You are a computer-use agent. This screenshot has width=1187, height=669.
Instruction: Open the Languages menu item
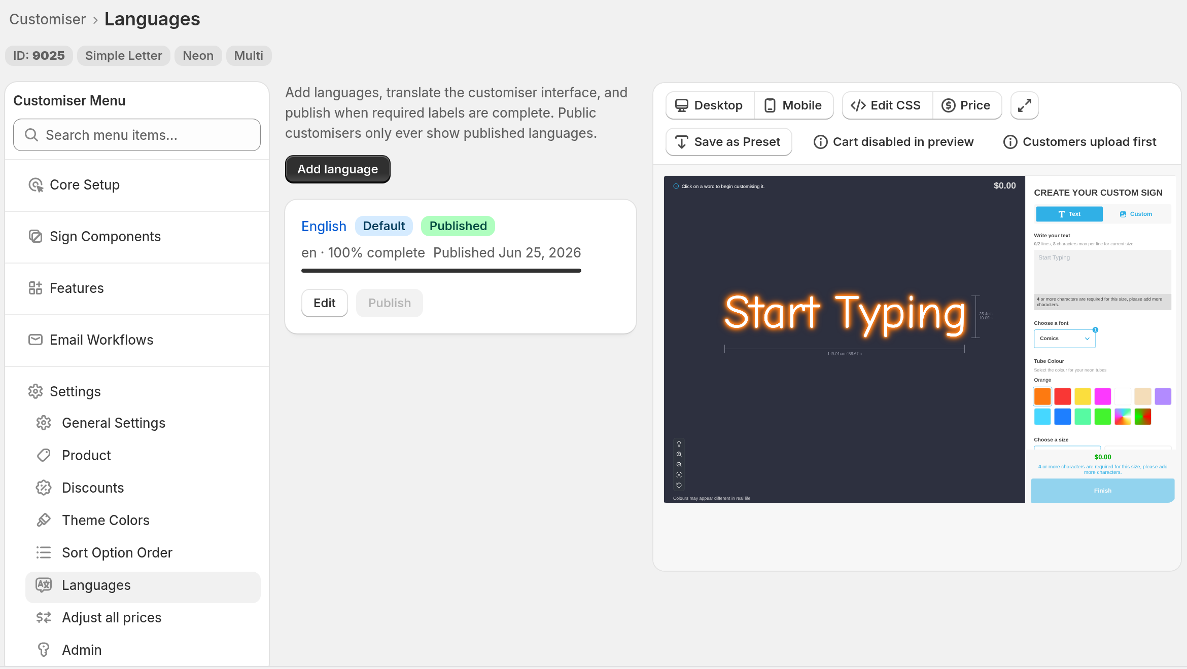(x=143, y=587)
